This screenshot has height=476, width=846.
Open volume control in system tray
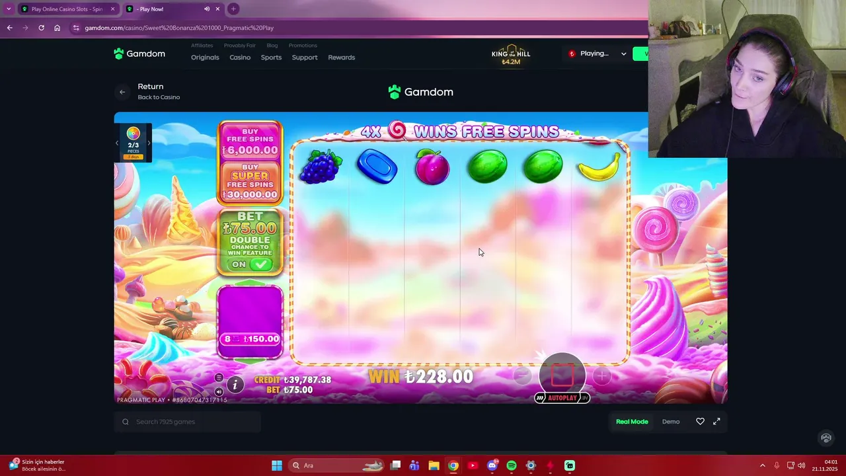[x=801, y=465]
